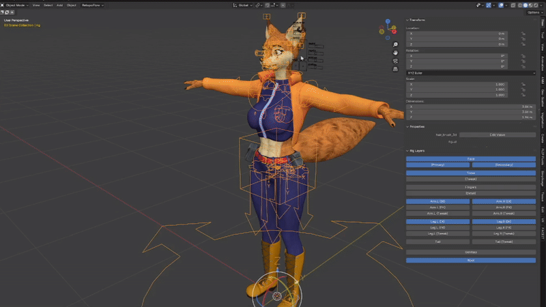Toggle Rotation Z lock icon
This screenshot has width=546, height=307.
tap(523, 66)
